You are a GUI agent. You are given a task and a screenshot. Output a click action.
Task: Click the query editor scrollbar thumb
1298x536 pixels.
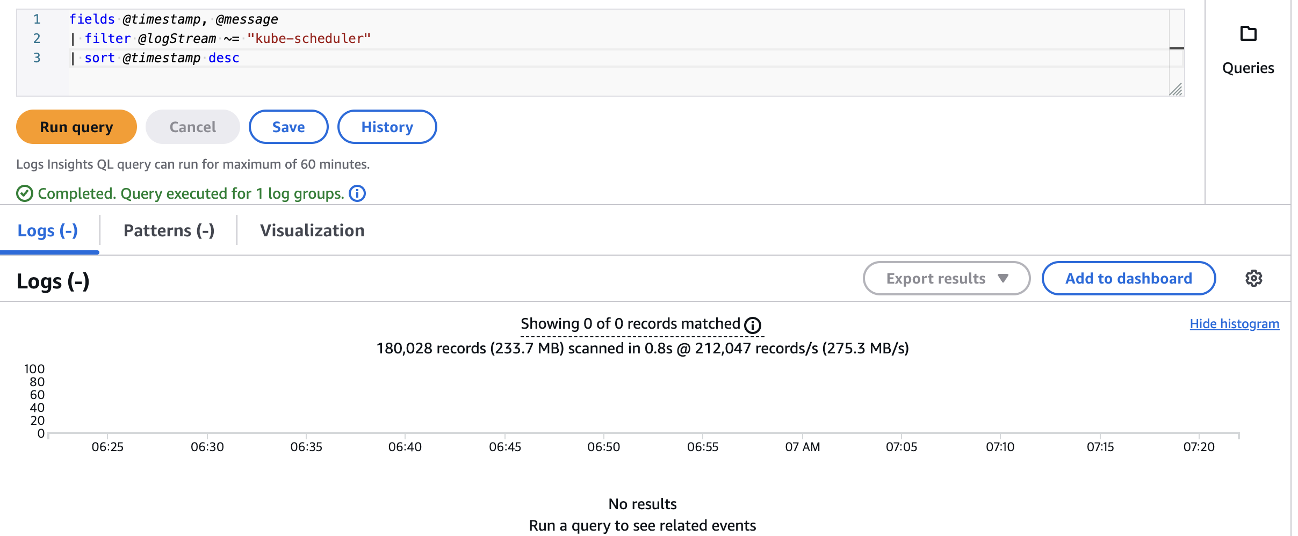[1177, 48]
